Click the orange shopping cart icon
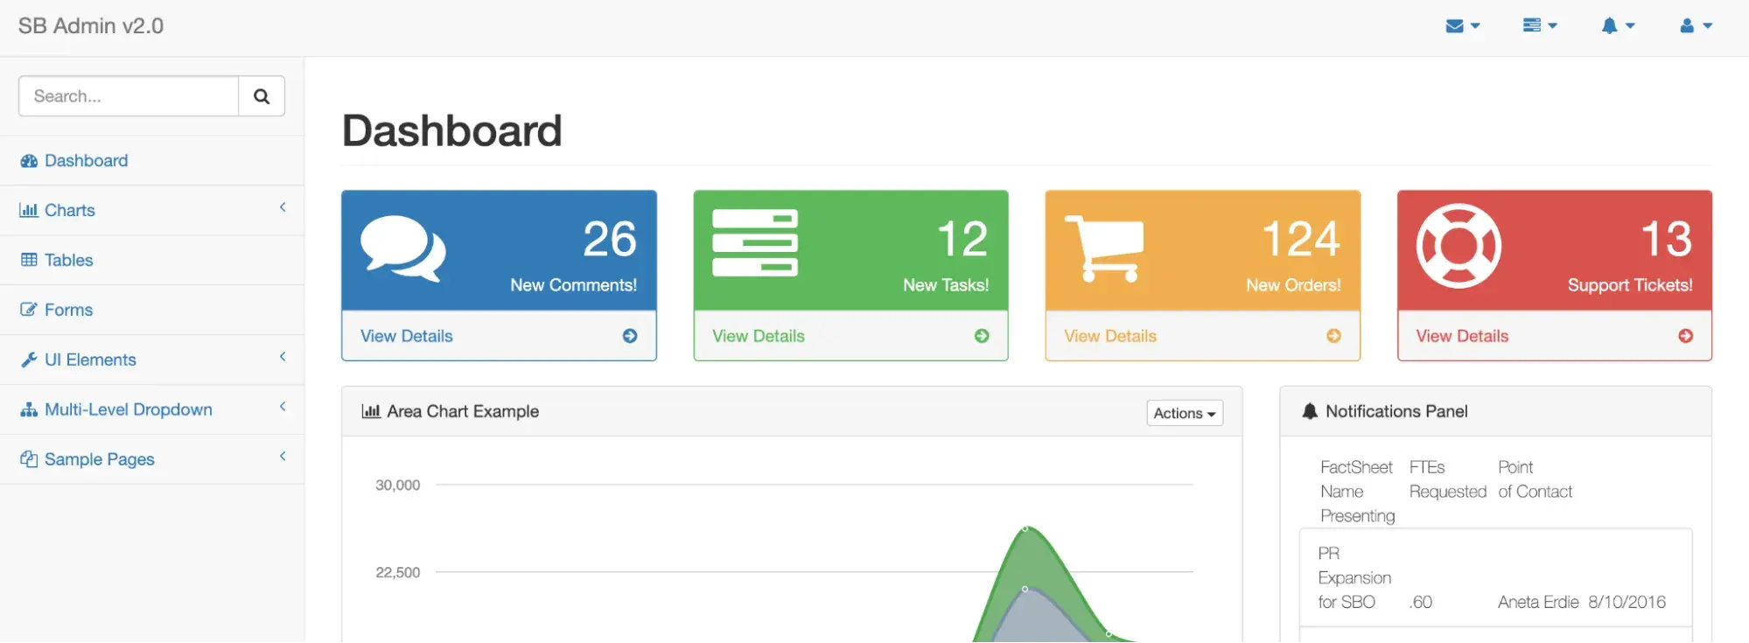Image resolution: width=1749 pixels, height=643 pixels. click(x=1104, y=248)
